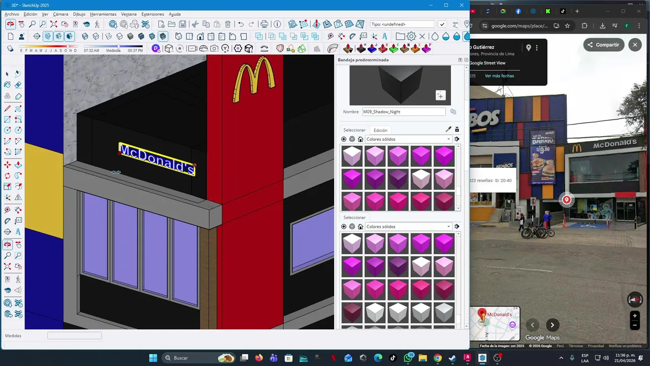The height and width of the screenshot is (366, 650).
Task: Select the Push/Pull tool in left toolbar
Action: tap(18, 165)
